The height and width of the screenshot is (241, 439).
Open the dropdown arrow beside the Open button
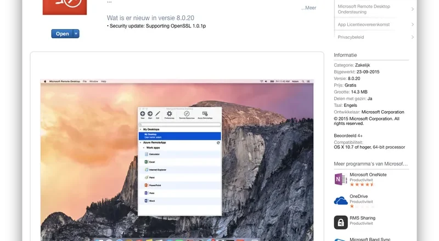(x=76, y=33)
